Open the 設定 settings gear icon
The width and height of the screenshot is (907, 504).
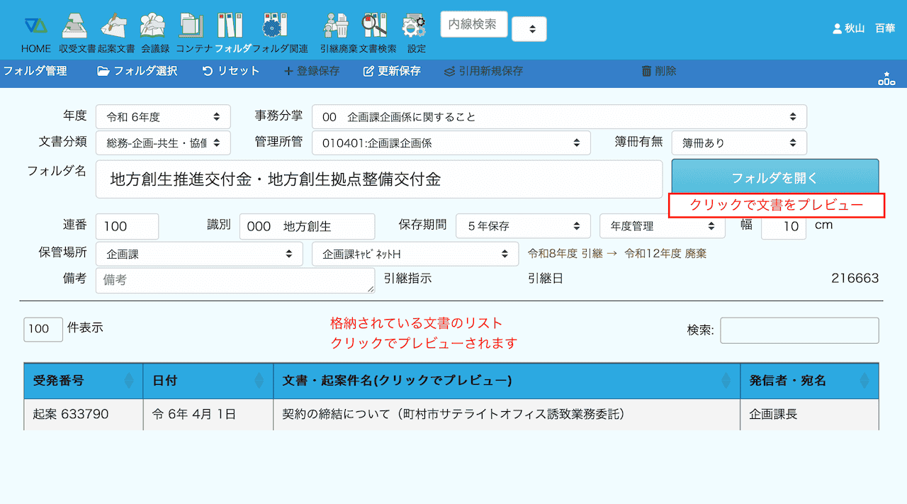415,26
